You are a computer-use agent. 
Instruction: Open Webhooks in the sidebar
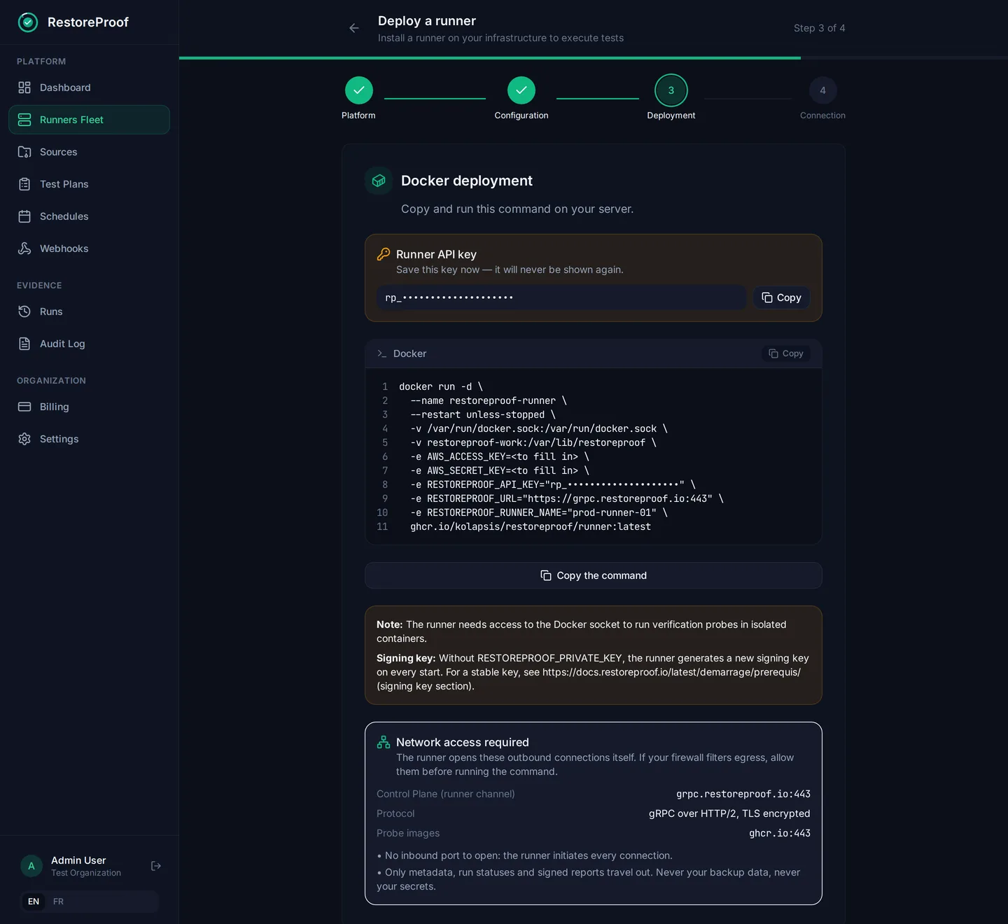(89, 248)
